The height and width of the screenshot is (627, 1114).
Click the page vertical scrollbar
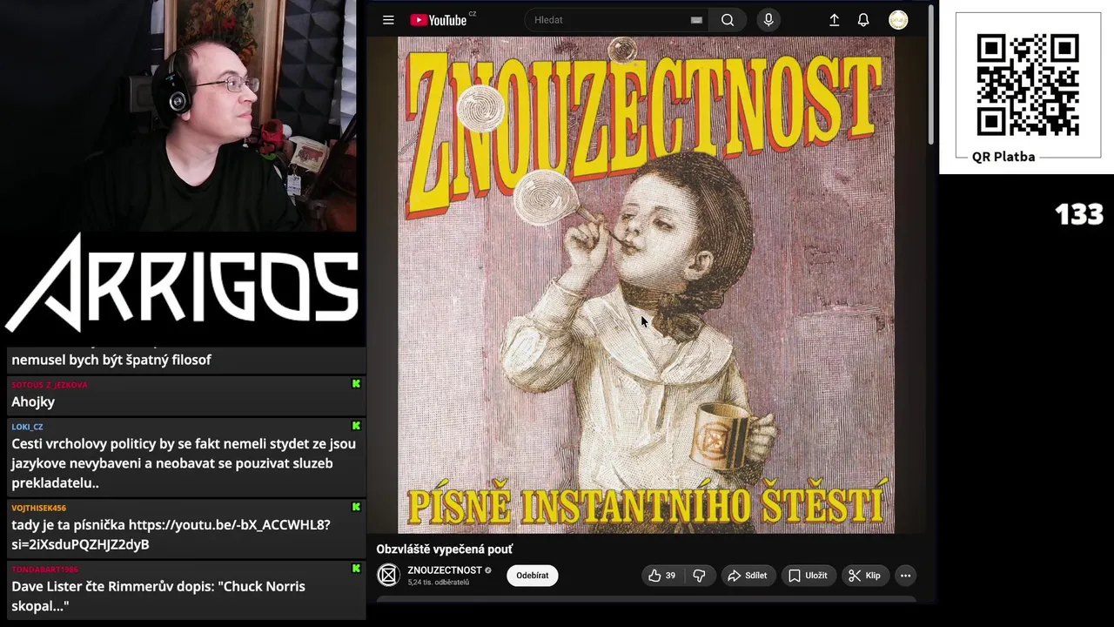pyautogui.click(x=930, y=75)
